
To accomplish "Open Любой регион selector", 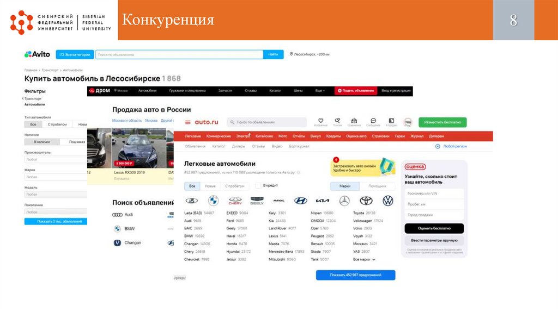I will click(x=451, y=146).
